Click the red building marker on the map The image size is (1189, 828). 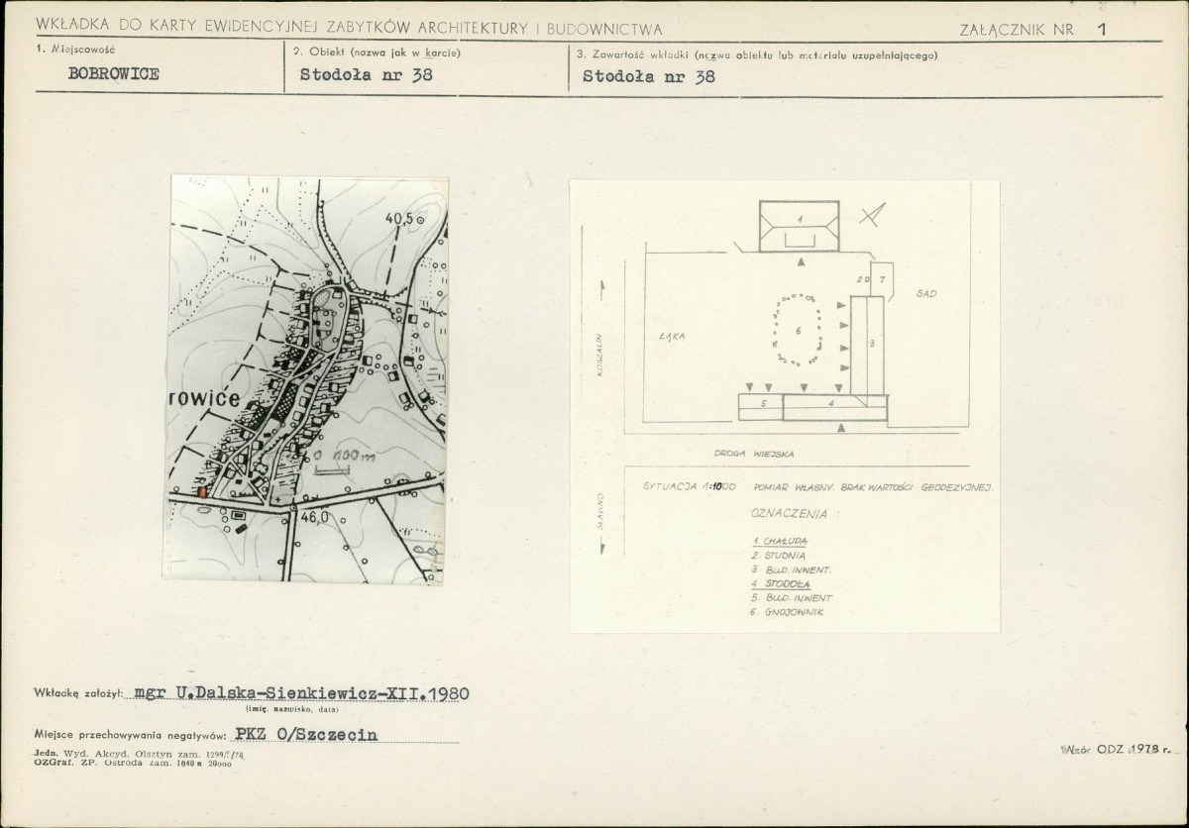(202, 490)
